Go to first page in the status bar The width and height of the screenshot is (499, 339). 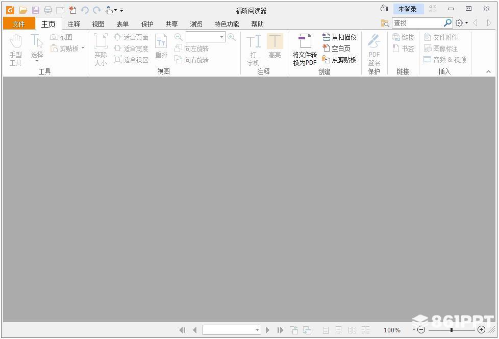coord(182,330)
